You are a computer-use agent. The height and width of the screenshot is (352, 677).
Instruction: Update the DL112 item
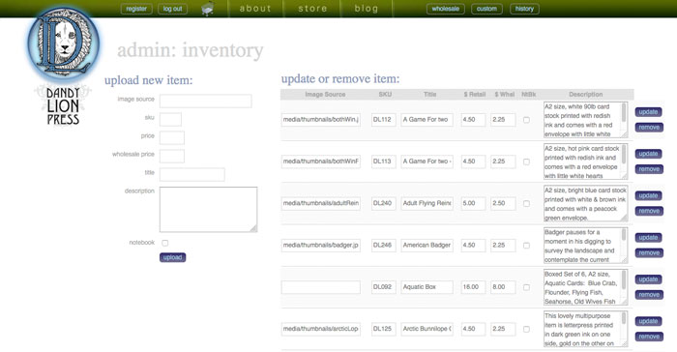649,112
